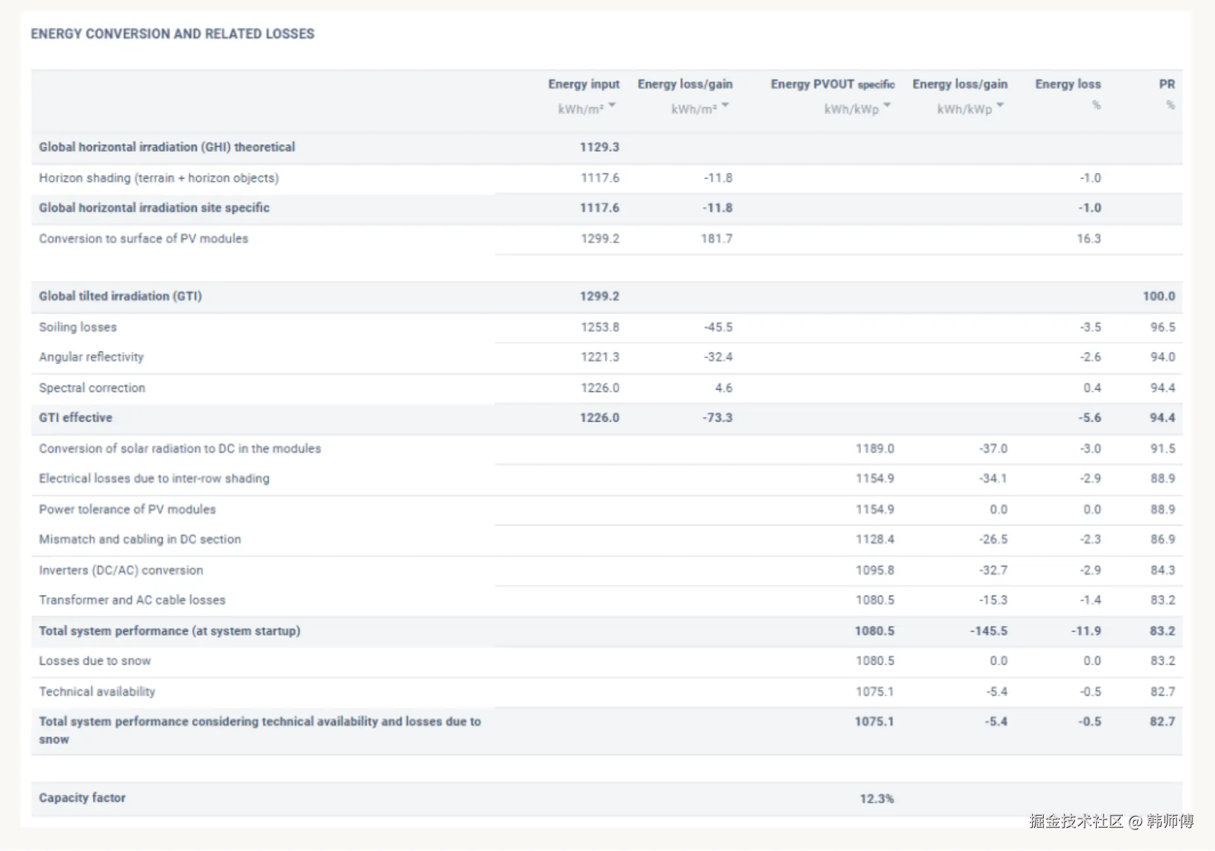Click the PR column header
Screen dimensions: 1215x851
pos(1166,84)
